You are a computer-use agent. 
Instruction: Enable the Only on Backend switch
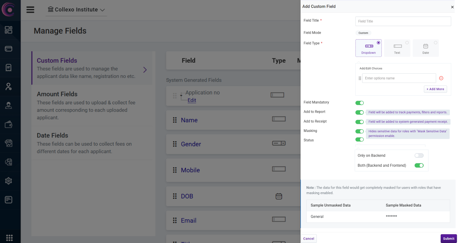point(419,156)
